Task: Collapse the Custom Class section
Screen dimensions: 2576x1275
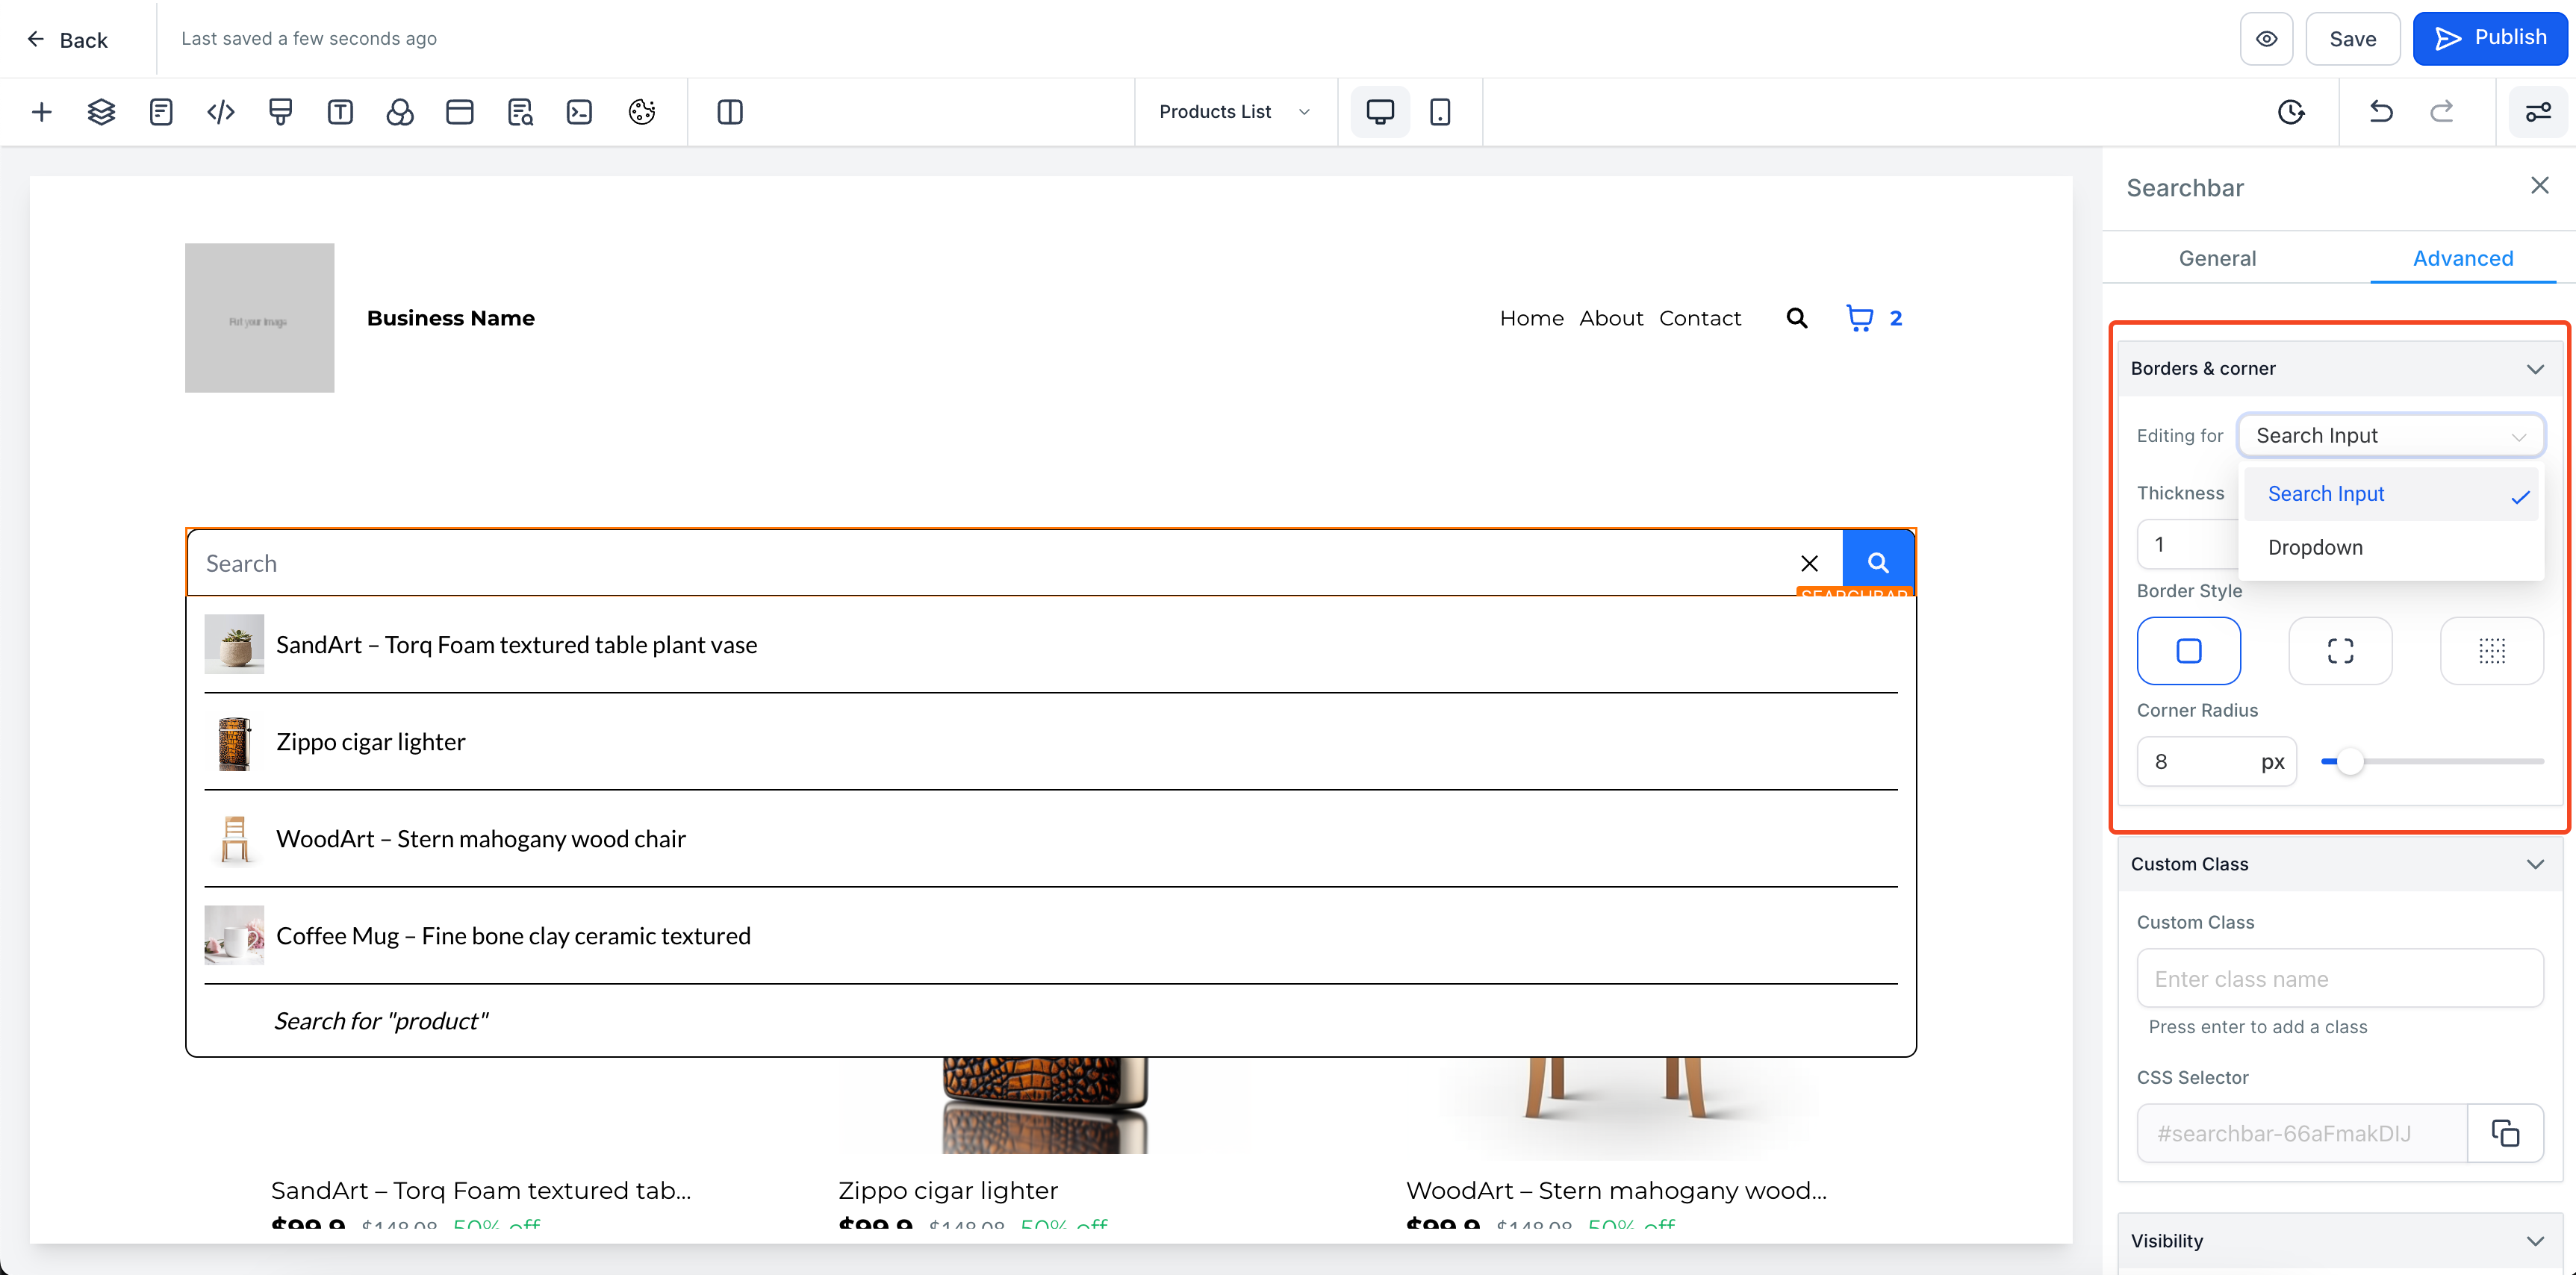Action: click(2535, 864)
